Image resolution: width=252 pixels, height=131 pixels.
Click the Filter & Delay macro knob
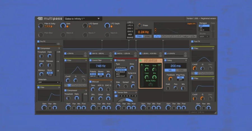[x=41, y=25]
